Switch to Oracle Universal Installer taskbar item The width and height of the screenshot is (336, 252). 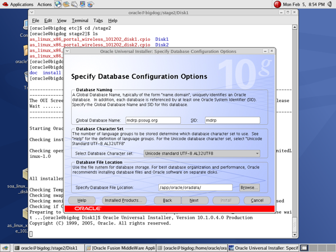[x=263, y=248]
